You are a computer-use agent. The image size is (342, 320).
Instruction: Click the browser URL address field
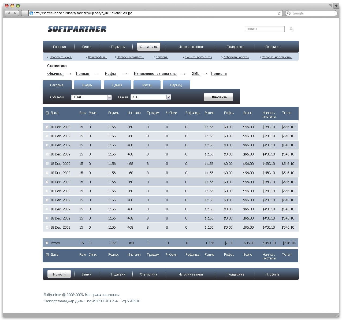[x=155, y=13]
